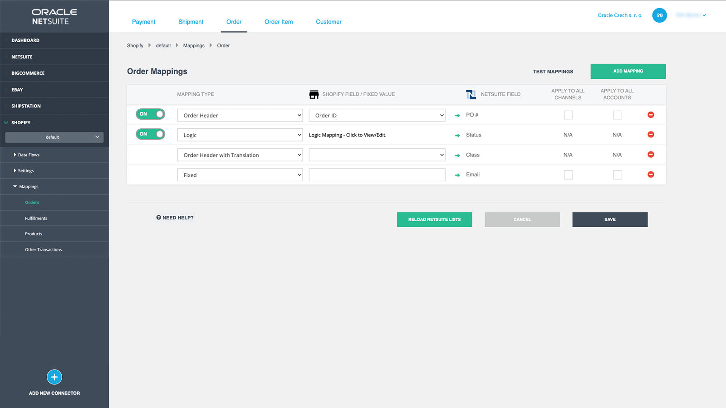Remove the Logic mapping using its red minus icon
Viewport: 726px width, 408px height.
tap(651, 134)
